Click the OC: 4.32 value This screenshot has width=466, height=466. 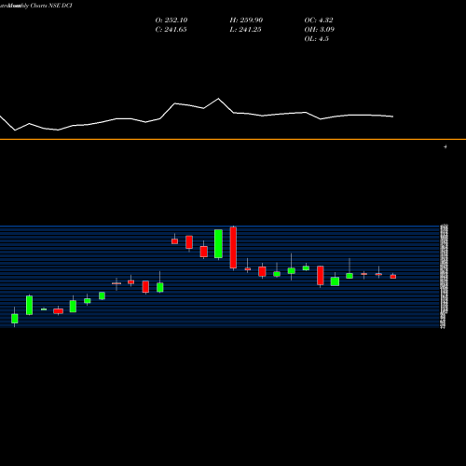pyautogui.click(x=319, y=21)
